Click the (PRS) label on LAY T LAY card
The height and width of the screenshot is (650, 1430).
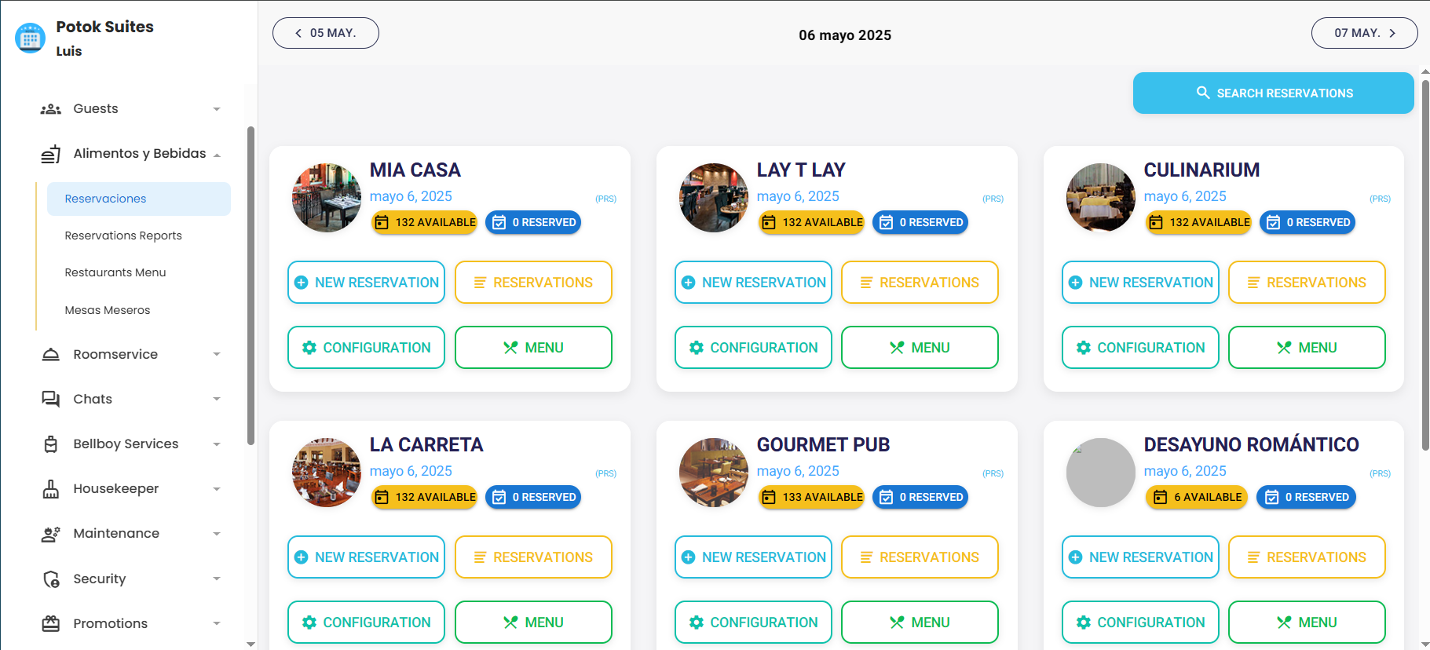coord(993,199)
